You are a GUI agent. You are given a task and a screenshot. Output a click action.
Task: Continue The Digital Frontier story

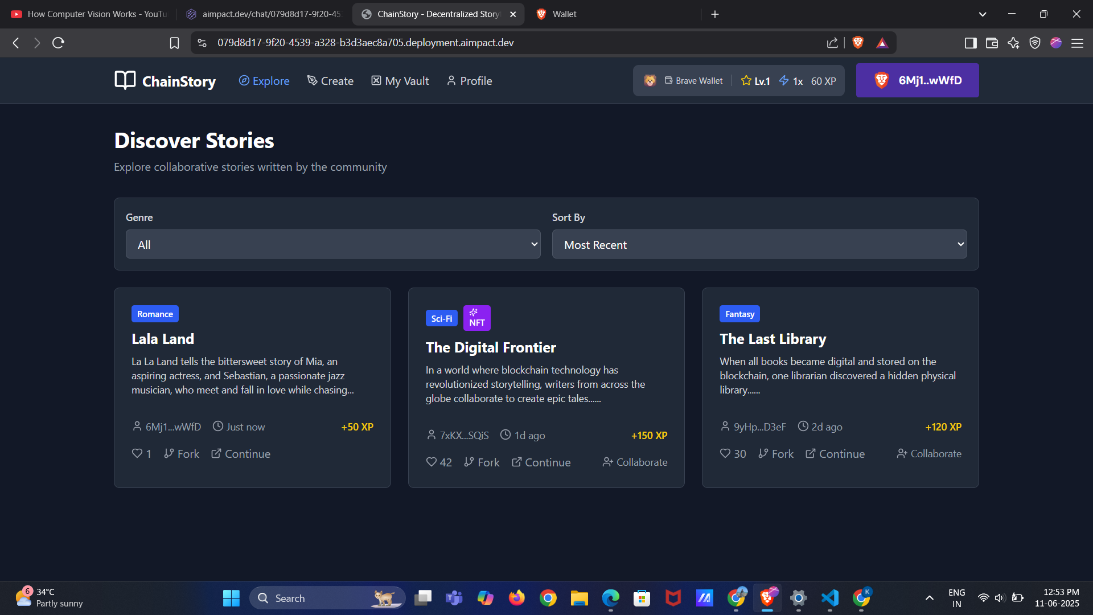click(x=541, y=462)
